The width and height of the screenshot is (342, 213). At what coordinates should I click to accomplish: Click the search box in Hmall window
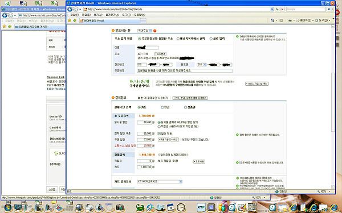coord(306,9)
